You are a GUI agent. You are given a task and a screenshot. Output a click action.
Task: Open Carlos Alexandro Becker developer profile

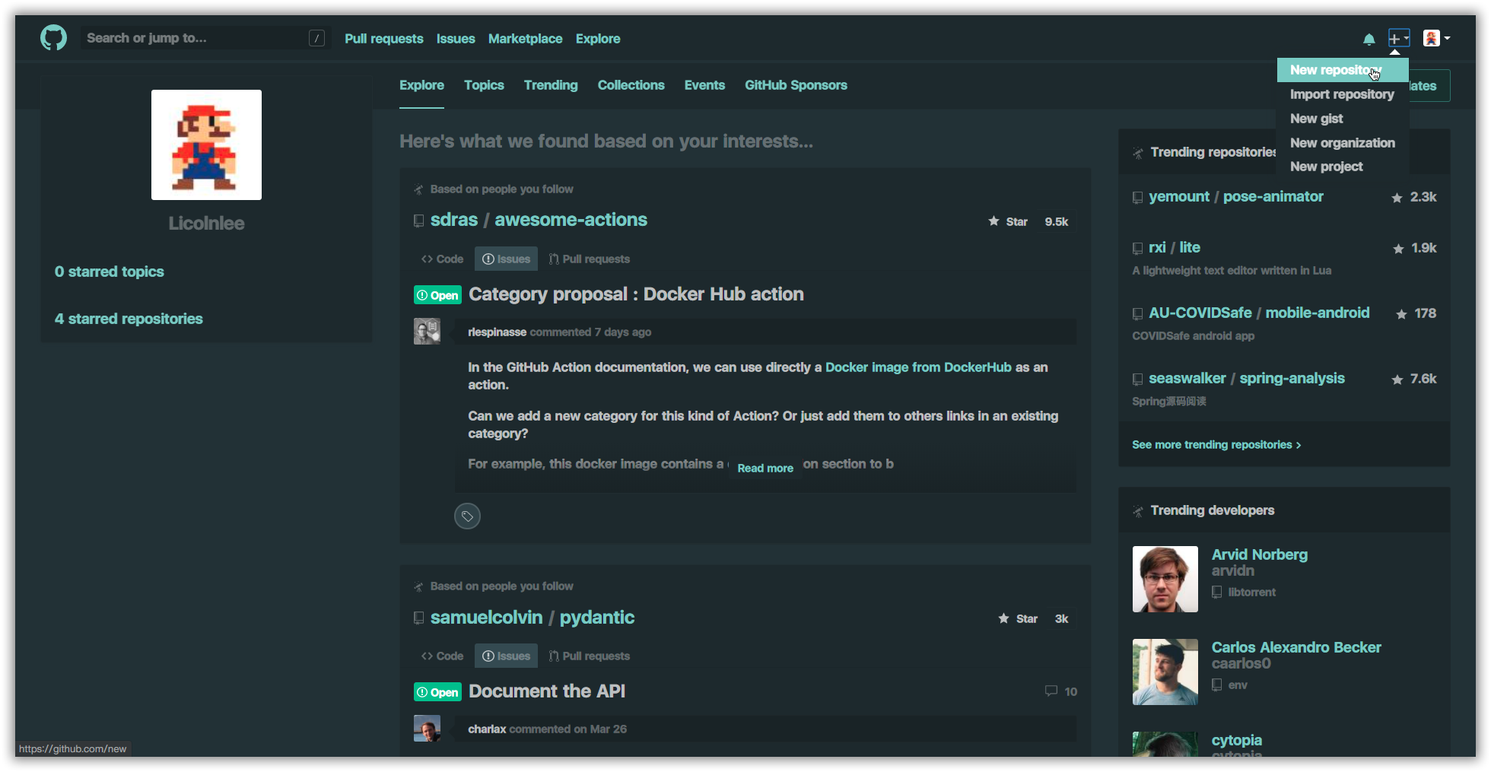pos(1295,647)
